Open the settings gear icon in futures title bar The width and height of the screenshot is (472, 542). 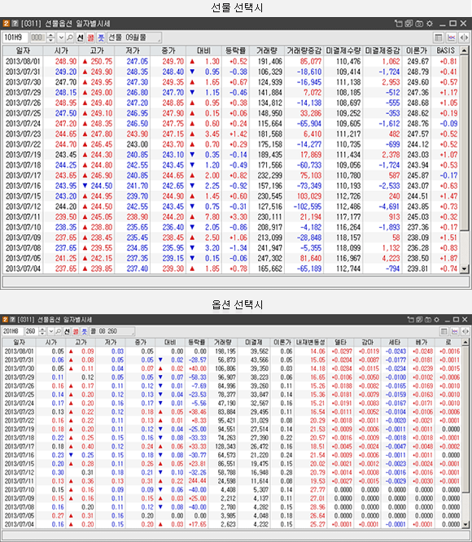click(x=430, y=24)
